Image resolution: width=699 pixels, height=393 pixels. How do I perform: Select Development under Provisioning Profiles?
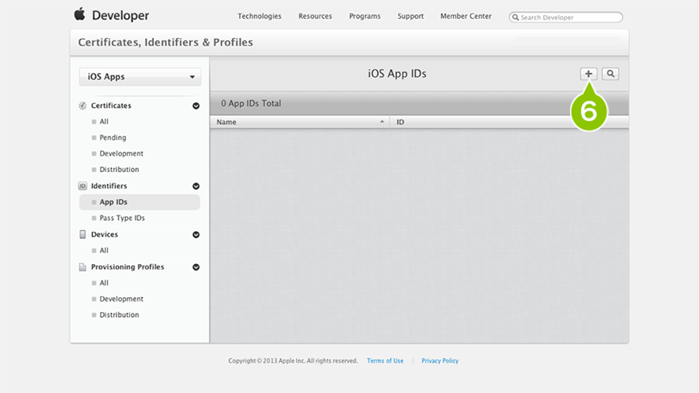coord(121,299)
